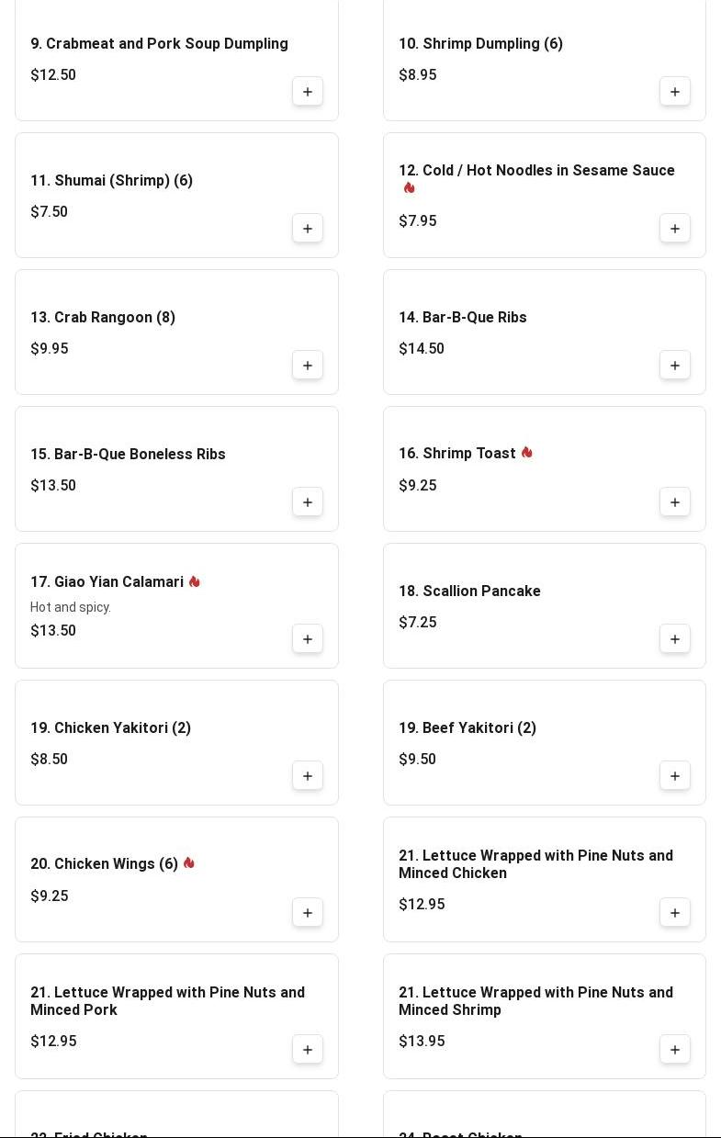The width and height of the screenshot is (721, 1138).
Task: Add Lettuce Wrapped Minced Shrimp item
Action: (x=675, y=1050)
